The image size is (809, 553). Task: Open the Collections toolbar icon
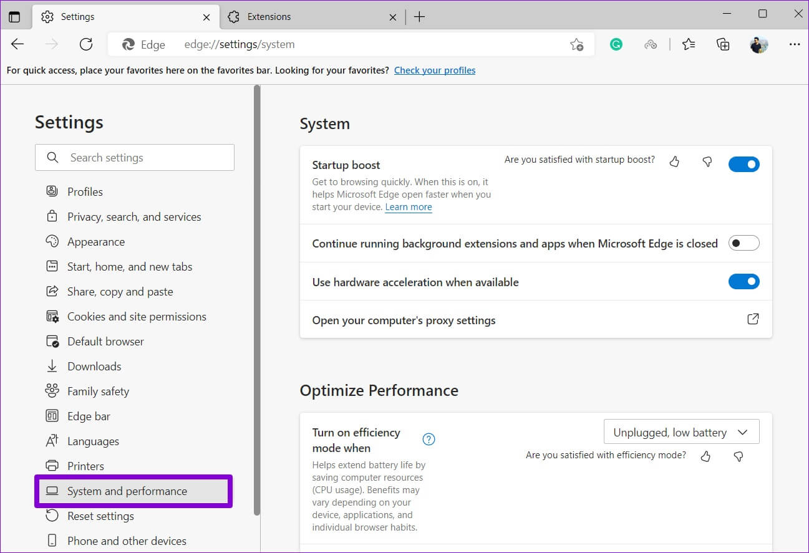723,44
